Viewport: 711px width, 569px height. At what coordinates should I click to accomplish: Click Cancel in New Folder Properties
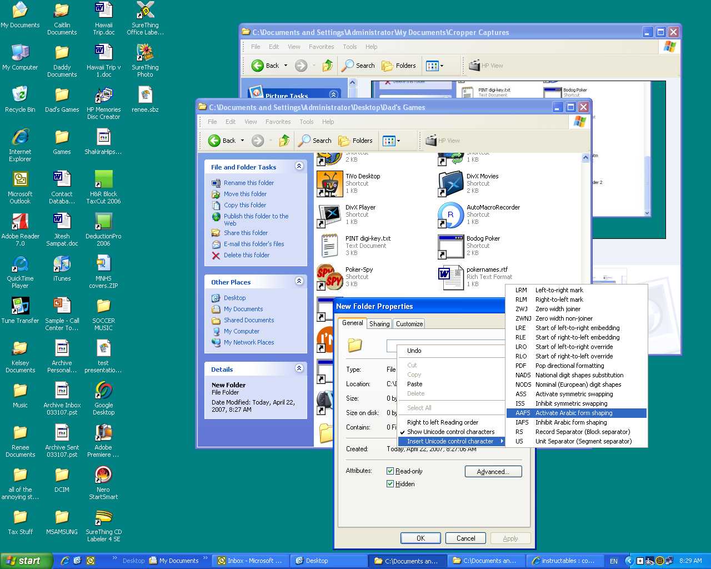click(x=465, y=538)
